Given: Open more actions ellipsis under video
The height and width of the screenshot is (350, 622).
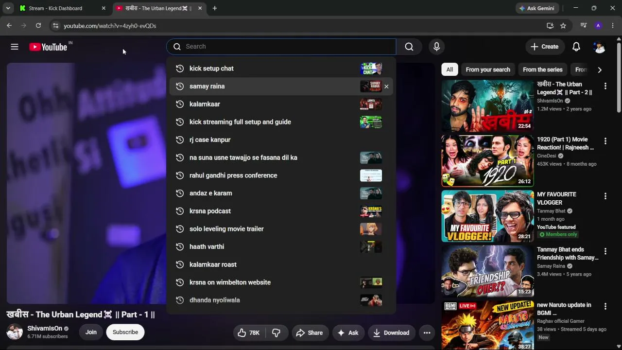Looking at the screenshot, I should (427, 332).
